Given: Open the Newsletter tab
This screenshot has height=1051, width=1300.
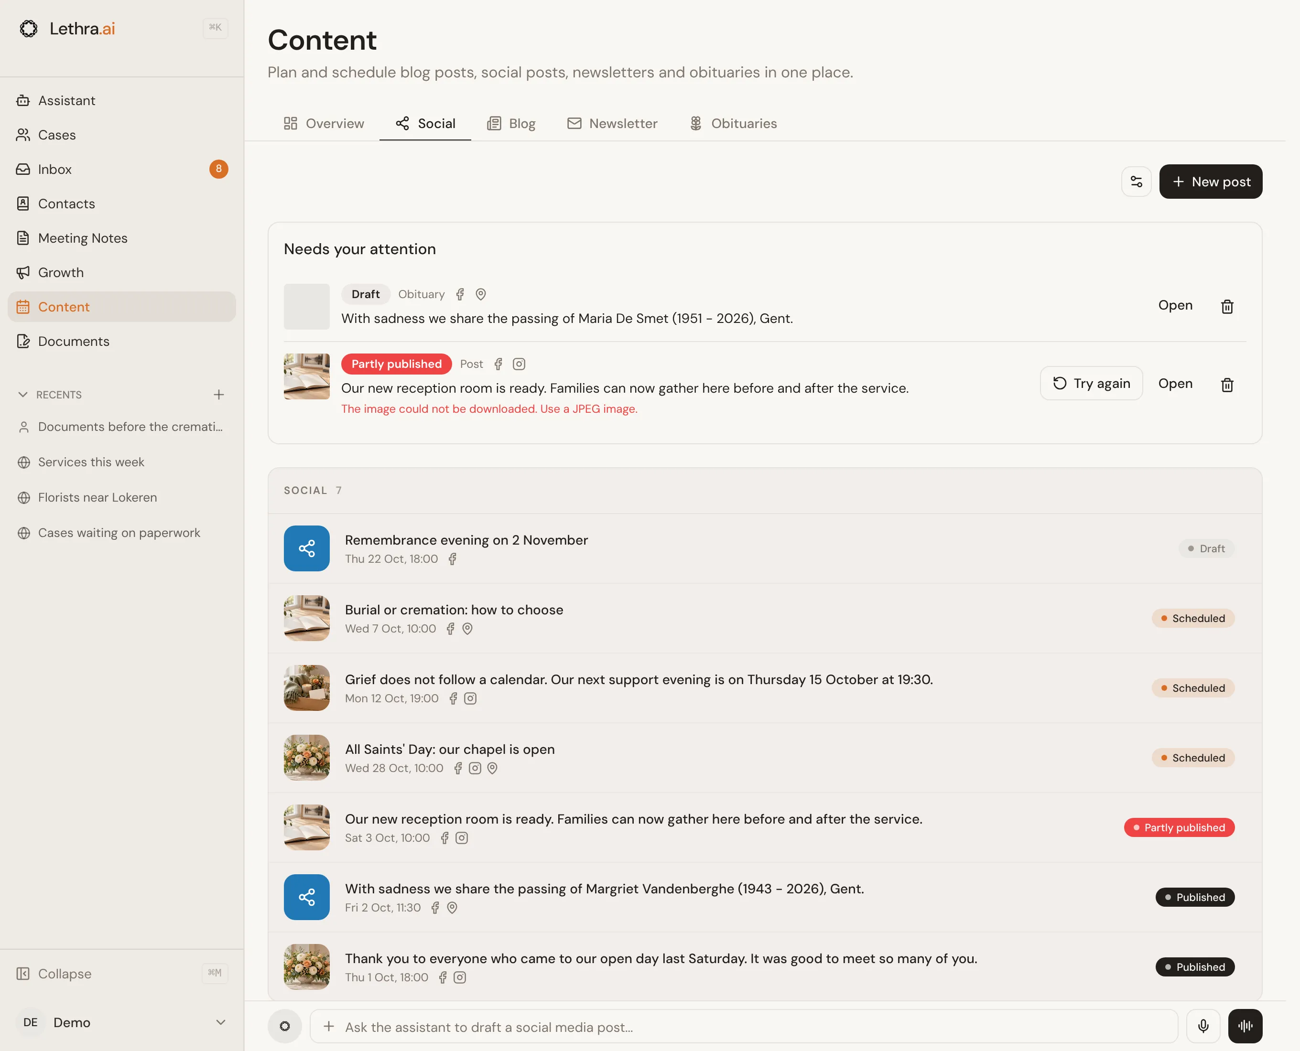Looking at the screenshot, I should [x=612, y=124].
